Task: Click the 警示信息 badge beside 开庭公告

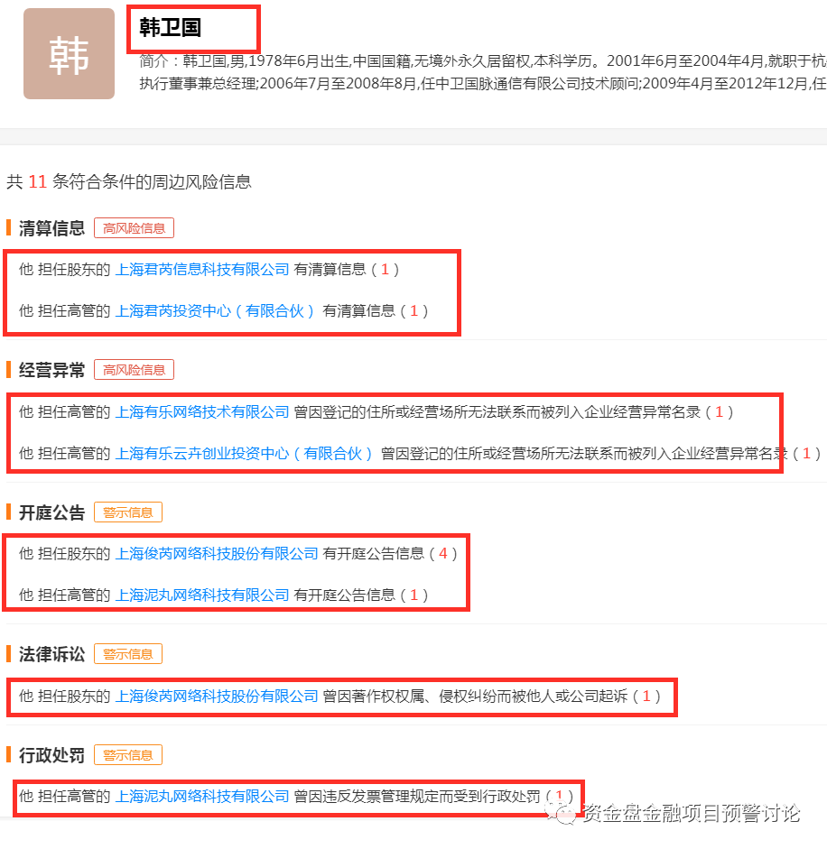Action: tap(127, 512)
